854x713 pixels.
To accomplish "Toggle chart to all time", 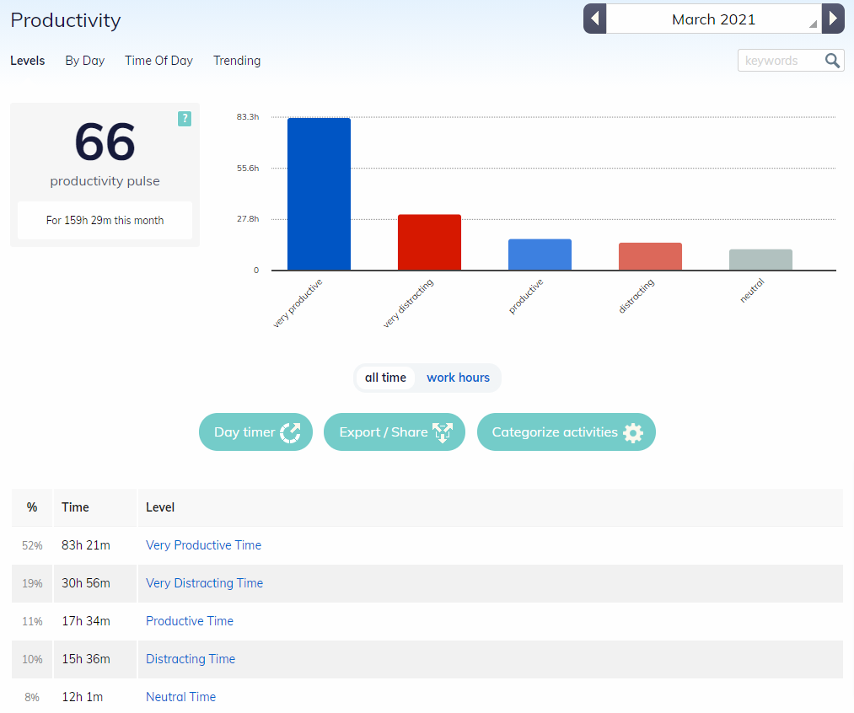I will point(385,378).
